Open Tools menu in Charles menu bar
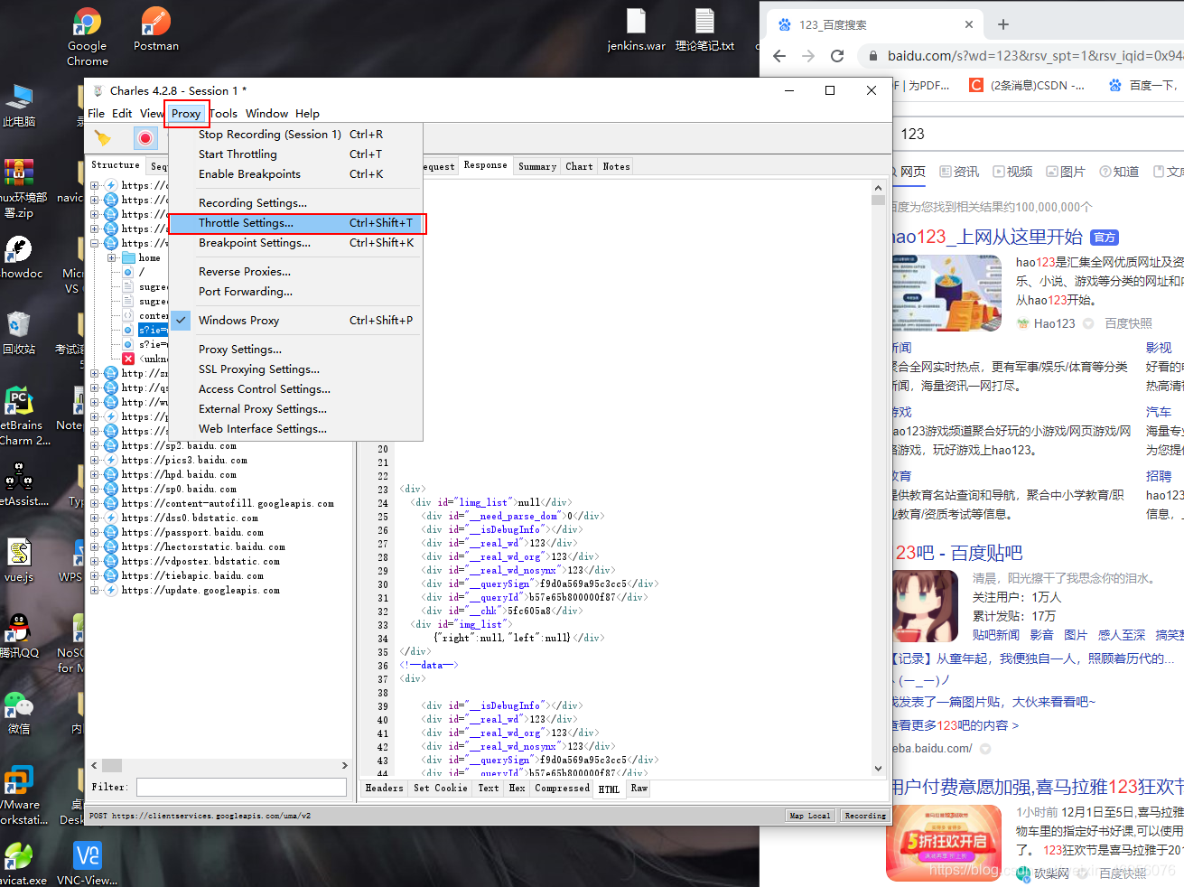 click(x=224, y=114)
